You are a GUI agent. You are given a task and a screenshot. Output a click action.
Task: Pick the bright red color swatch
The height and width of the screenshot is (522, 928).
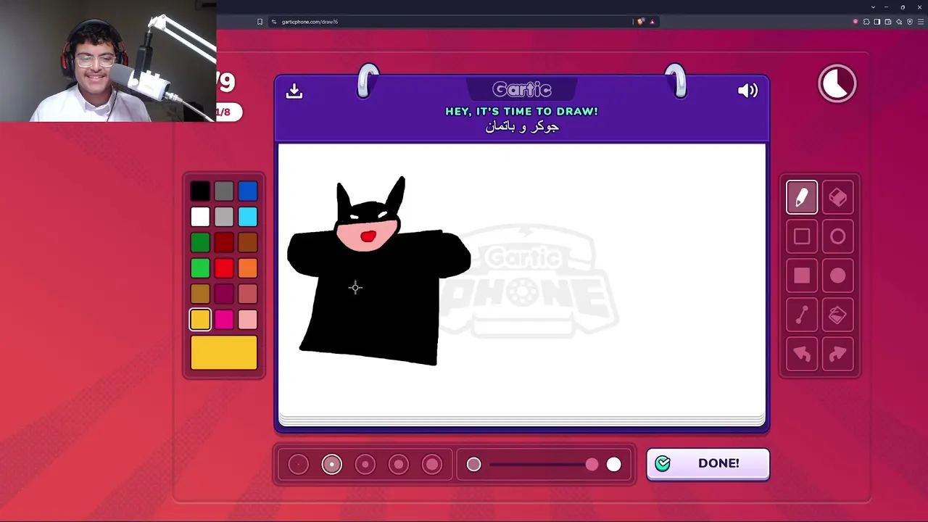pos(224,268)
